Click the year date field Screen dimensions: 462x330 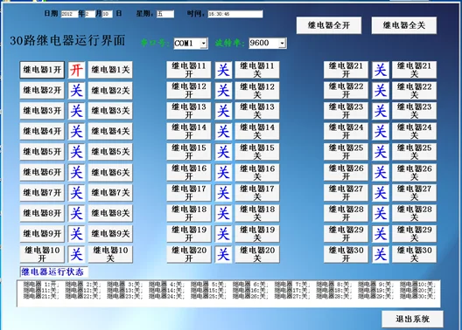[x=69, y=14]
